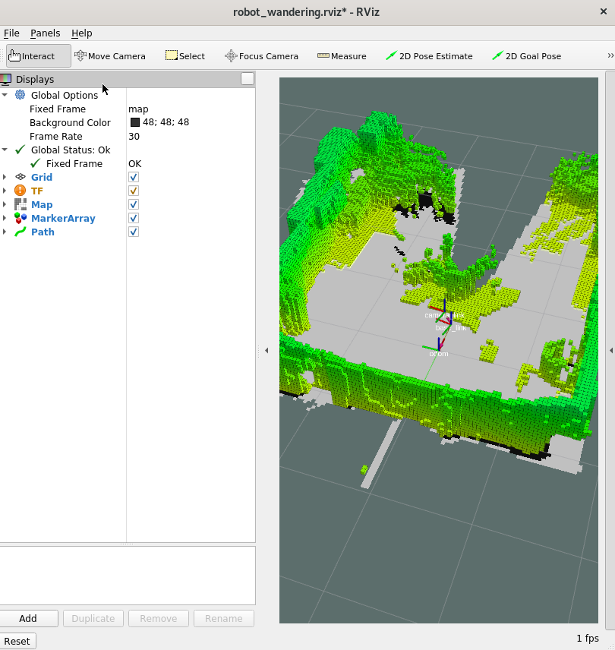
Task: Open the File menu
Action: pyautogui.click(x=12, y=33)
